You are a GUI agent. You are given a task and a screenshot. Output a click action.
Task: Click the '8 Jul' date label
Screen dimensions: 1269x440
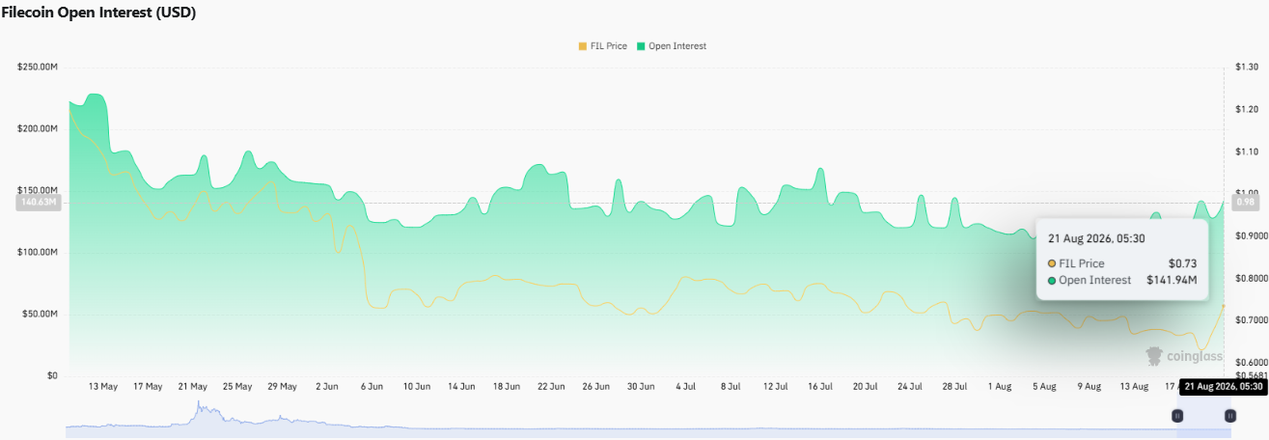[731, 386]
